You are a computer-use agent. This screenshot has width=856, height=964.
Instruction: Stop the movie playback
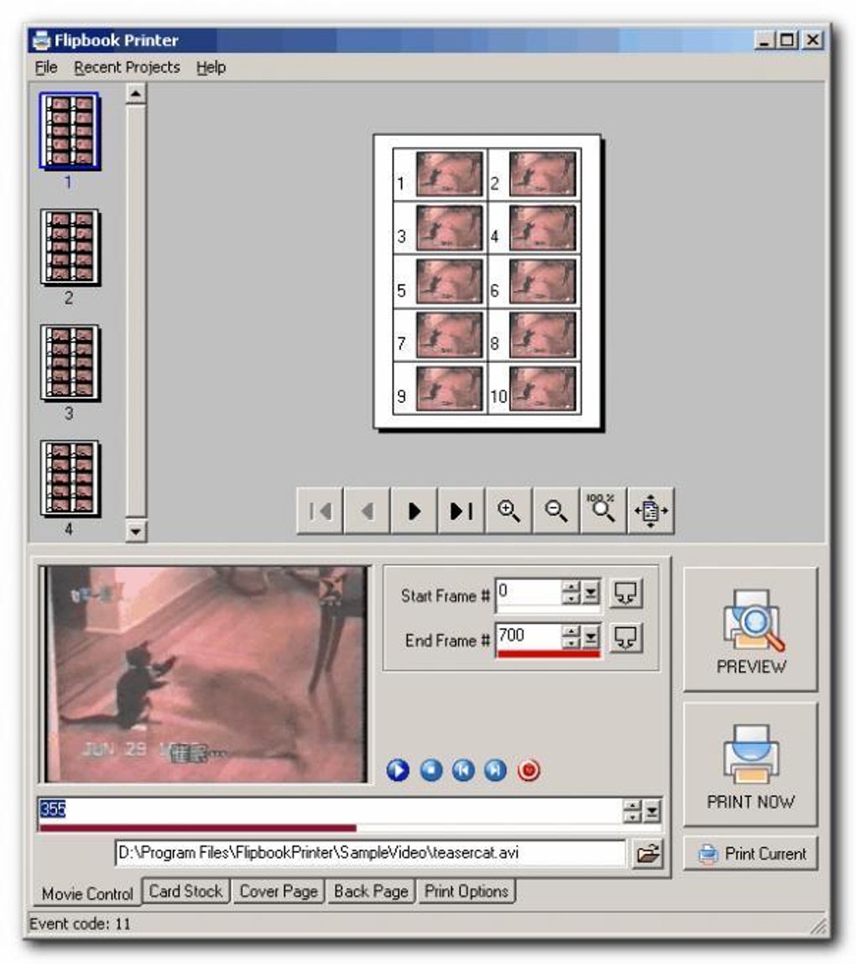click(431, 770)
